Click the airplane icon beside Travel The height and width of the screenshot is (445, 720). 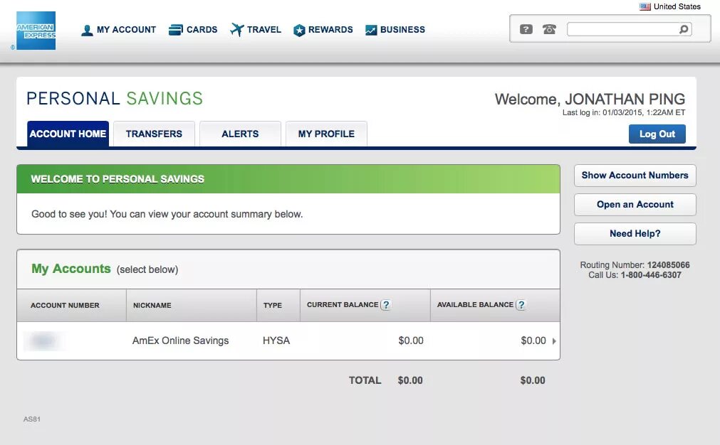point(237,30)
